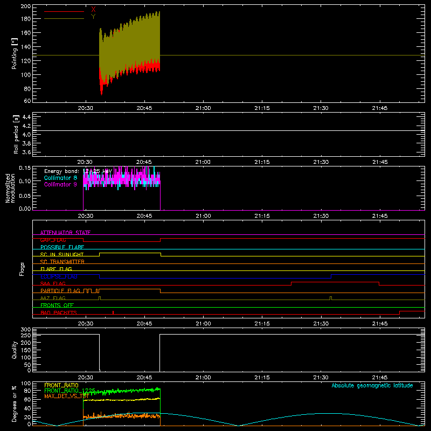This screenshot has width=431, height=431.
Task: Click the "4.4" value on Roll period axis
Action: (x=26, y=117)
